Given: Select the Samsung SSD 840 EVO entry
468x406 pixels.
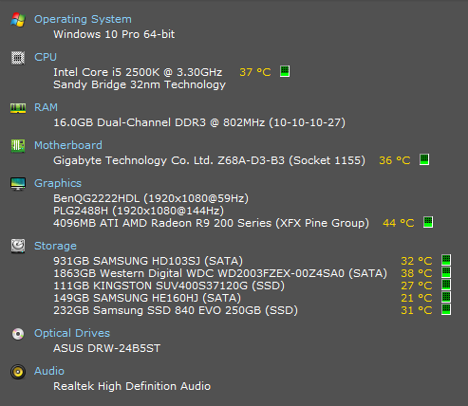Looking at the screenshot, I should point(176,310).
